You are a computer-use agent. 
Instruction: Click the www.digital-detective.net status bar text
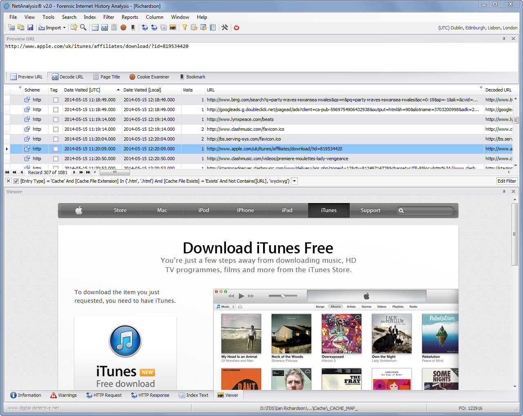(x=34, y=408)
